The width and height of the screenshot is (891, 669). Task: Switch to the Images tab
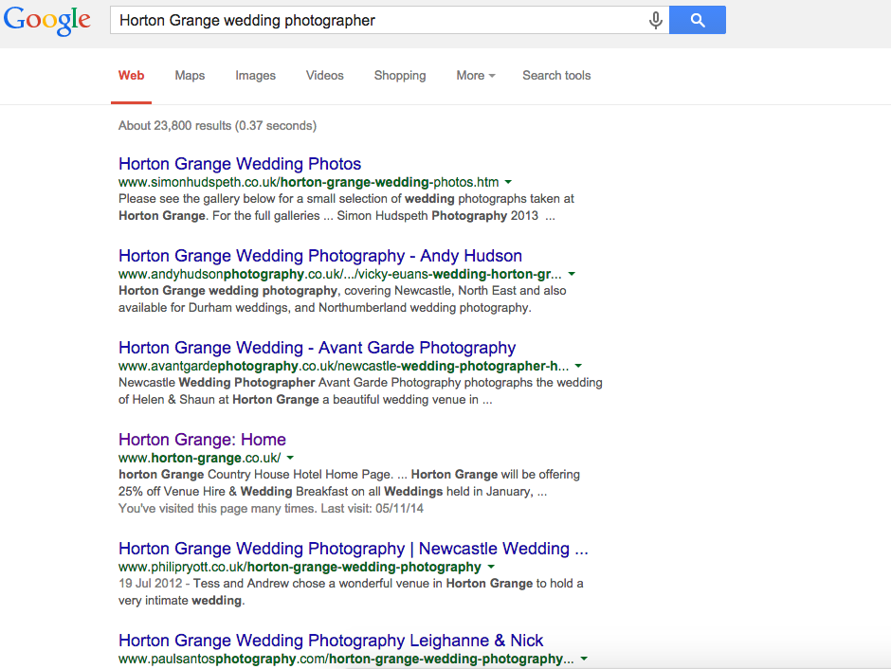(255, 76)
